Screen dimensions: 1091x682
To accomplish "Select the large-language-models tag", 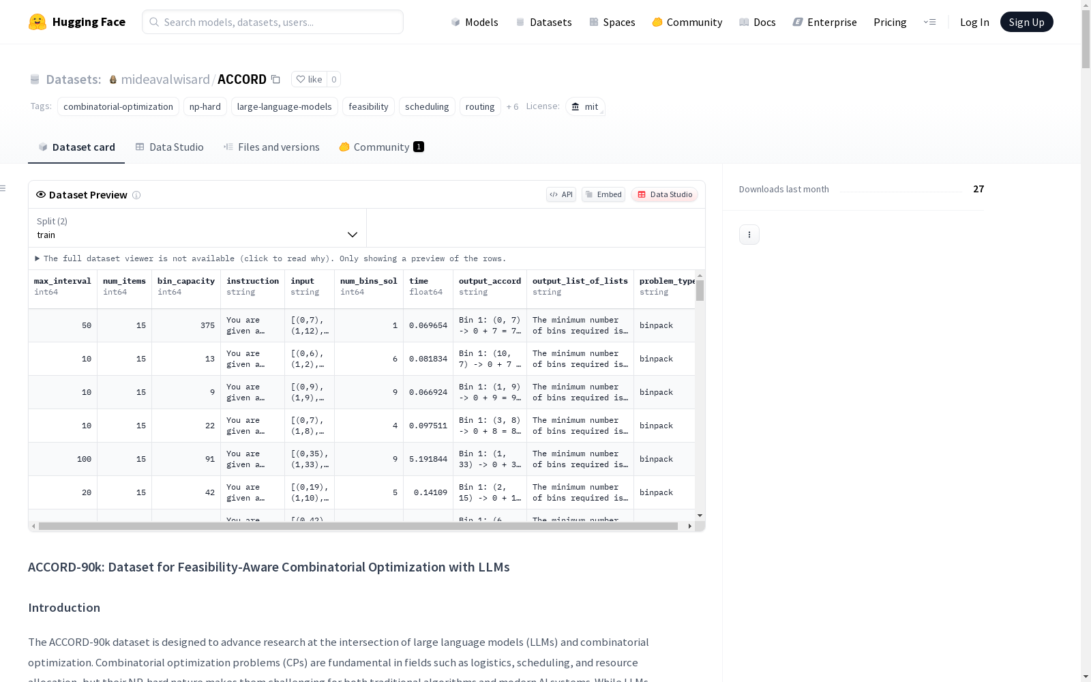I will click(x=284, y=106).
